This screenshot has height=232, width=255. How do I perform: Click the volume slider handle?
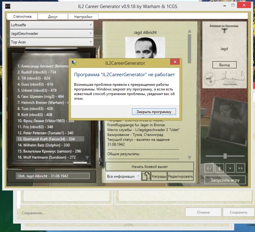pyautogui.click(x=225, y=156)
